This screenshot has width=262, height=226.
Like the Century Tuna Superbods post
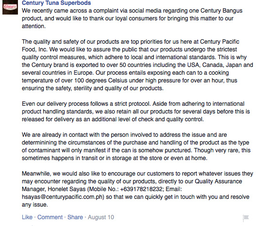27,217
